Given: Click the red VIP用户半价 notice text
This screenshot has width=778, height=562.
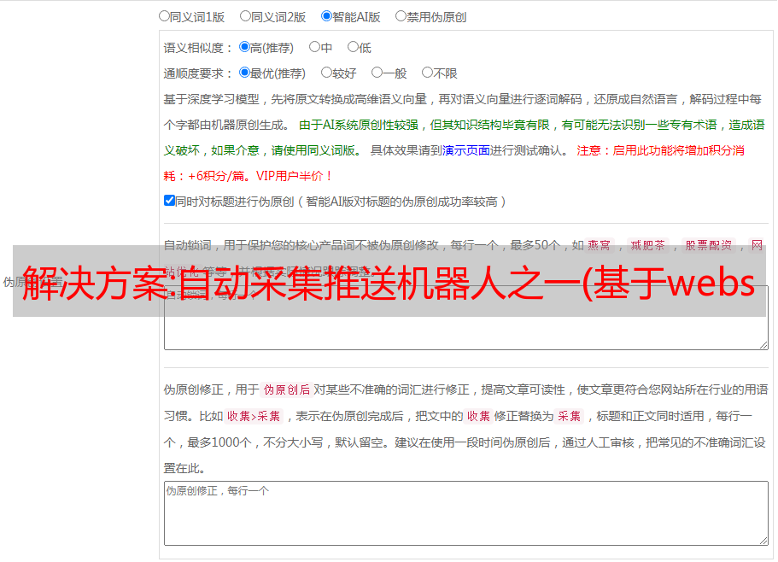Looking at the screenshot, I should click(x=295, y=176).
